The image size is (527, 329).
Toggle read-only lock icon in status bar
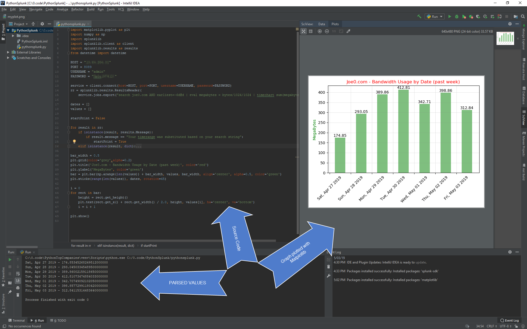tap(516, 326)
